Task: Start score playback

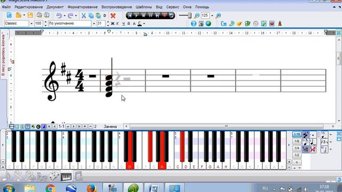Action: (136, 15)
